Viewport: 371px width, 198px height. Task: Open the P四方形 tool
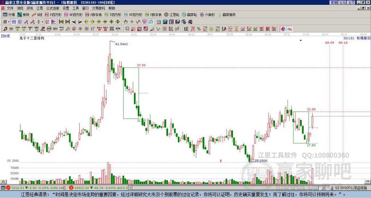point(53,14)
